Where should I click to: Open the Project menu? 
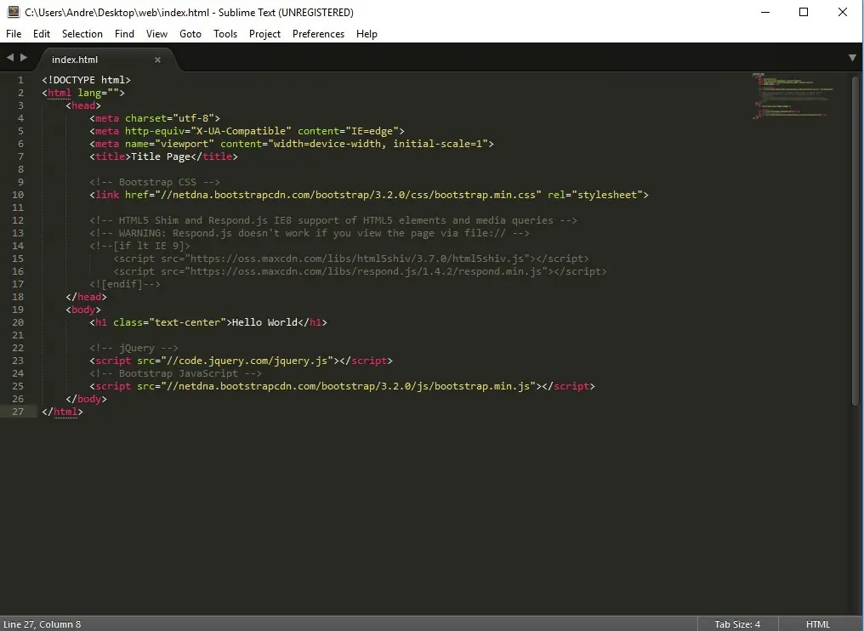[264, 34]
